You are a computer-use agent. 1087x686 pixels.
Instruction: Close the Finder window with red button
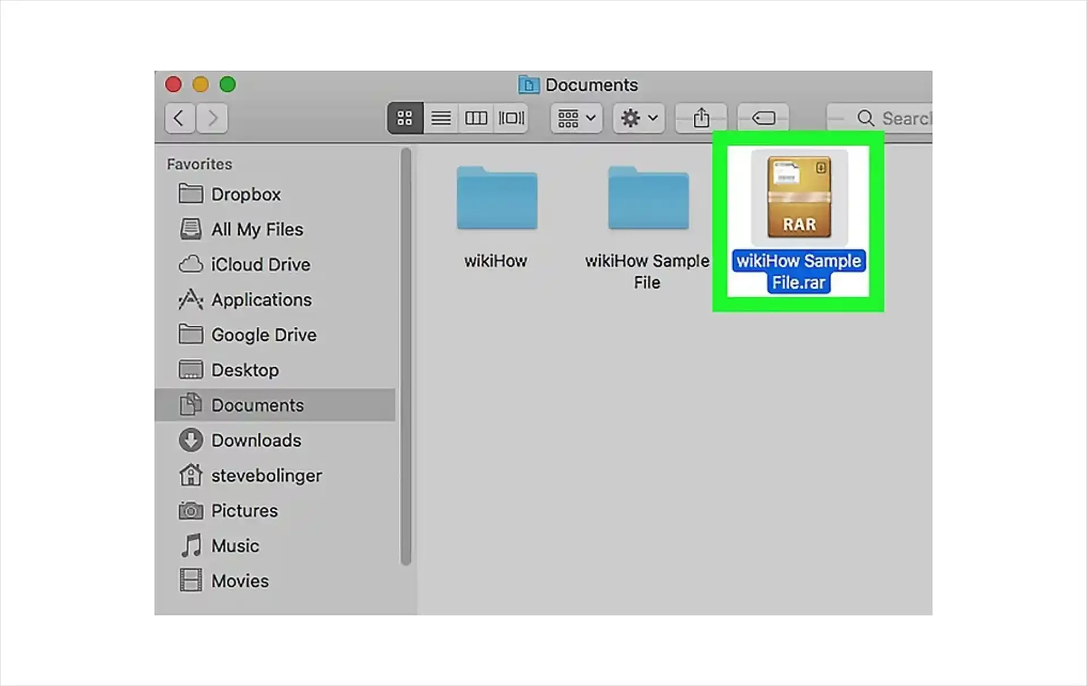tap(173, 84)
